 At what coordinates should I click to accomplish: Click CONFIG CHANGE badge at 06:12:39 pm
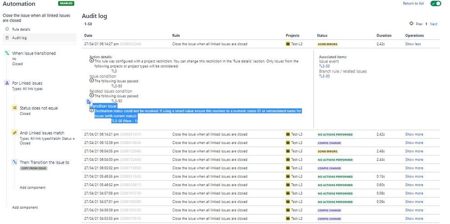[329, 143]
